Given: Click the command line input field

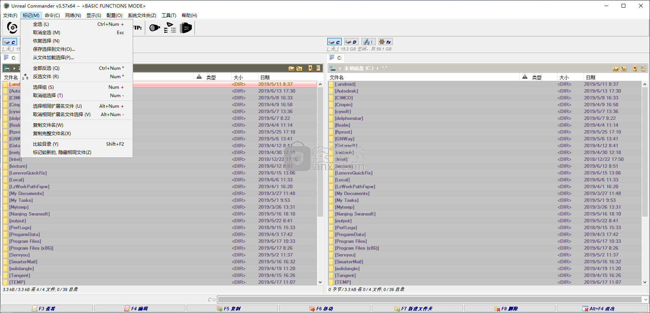Looking at the screenshot, I should pyautogui.click(x=430, y=300).
